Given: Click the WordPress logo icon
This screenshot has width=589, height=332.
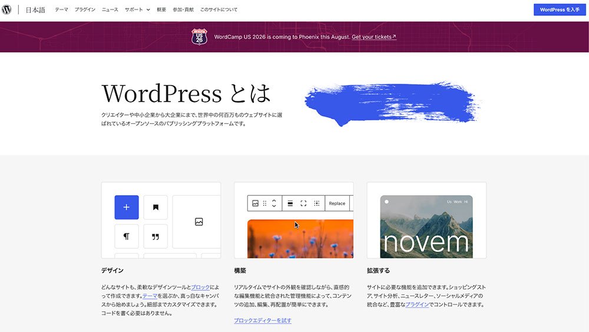Looking at the screenshot, I should point(6,9).
